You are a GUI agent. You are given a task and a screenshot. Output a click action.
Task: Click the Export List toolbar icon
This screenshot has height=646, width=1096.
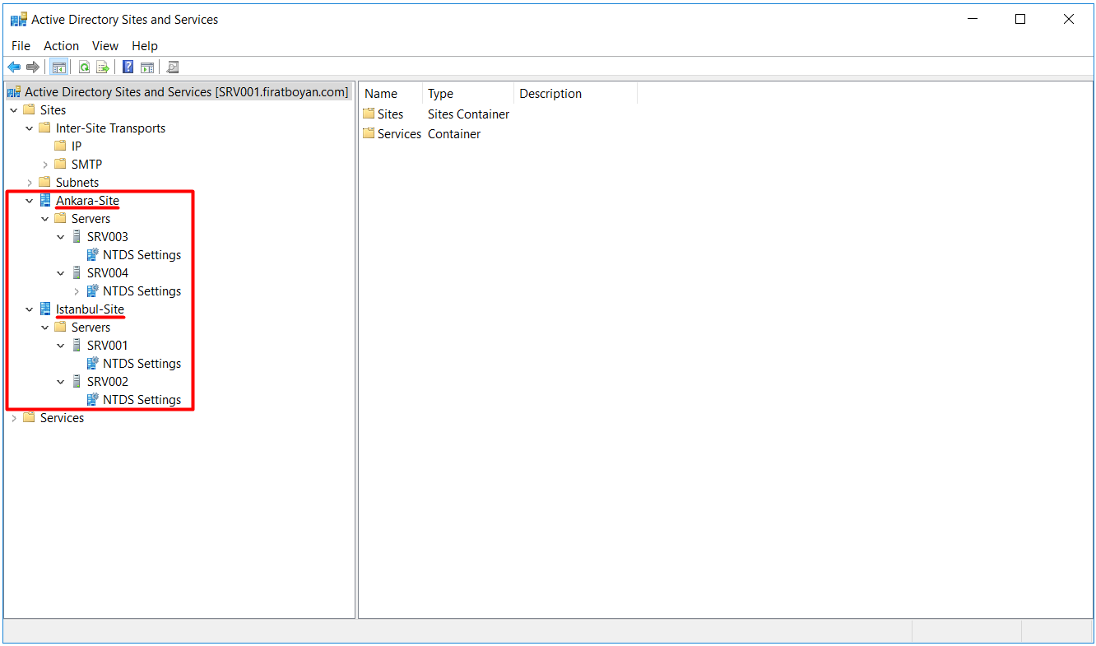point(103,67)
